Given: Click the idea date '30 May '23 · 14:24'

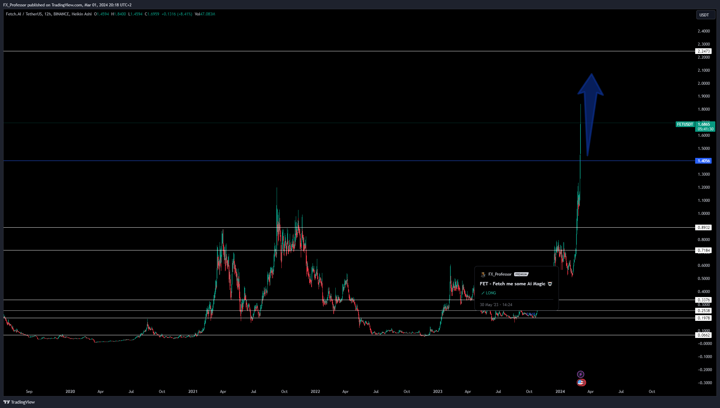Looking at the screenshot, I should pyautogui.click(x=496, y=305).
